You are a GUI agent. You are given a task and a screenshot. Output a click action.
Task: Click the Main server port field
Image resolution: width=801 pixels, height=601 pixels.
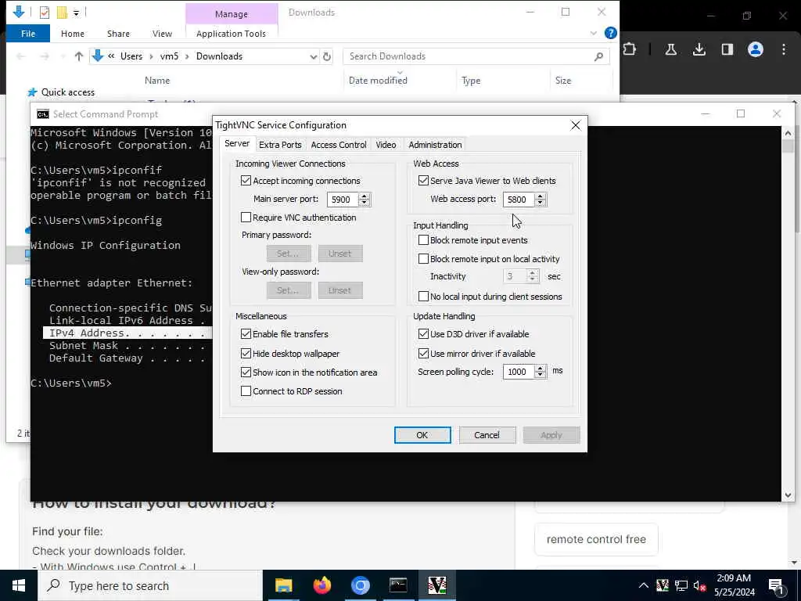343,200
